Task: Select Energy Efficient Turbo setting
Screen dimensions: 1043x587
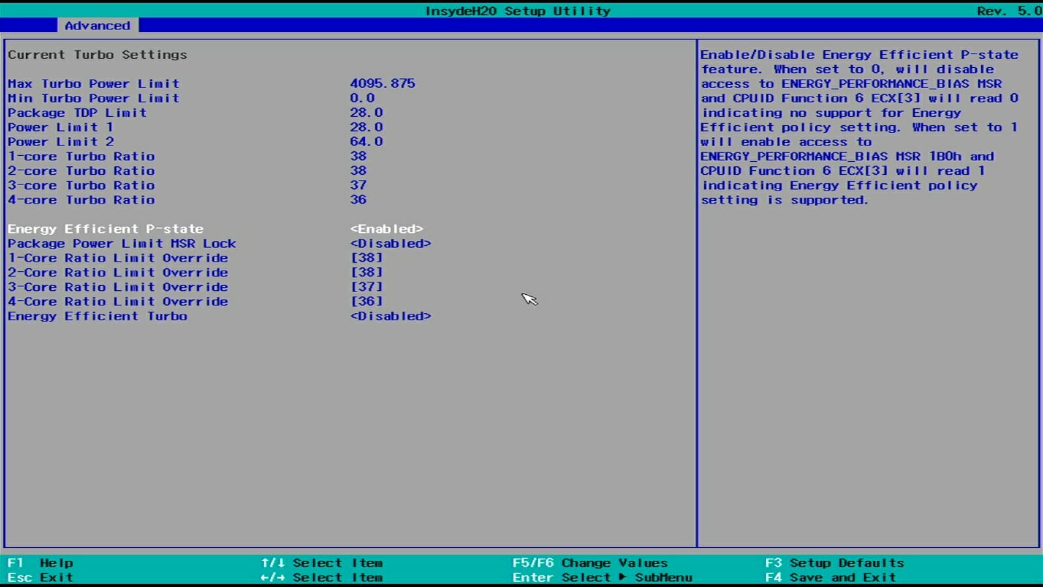Action: (97, 316)
